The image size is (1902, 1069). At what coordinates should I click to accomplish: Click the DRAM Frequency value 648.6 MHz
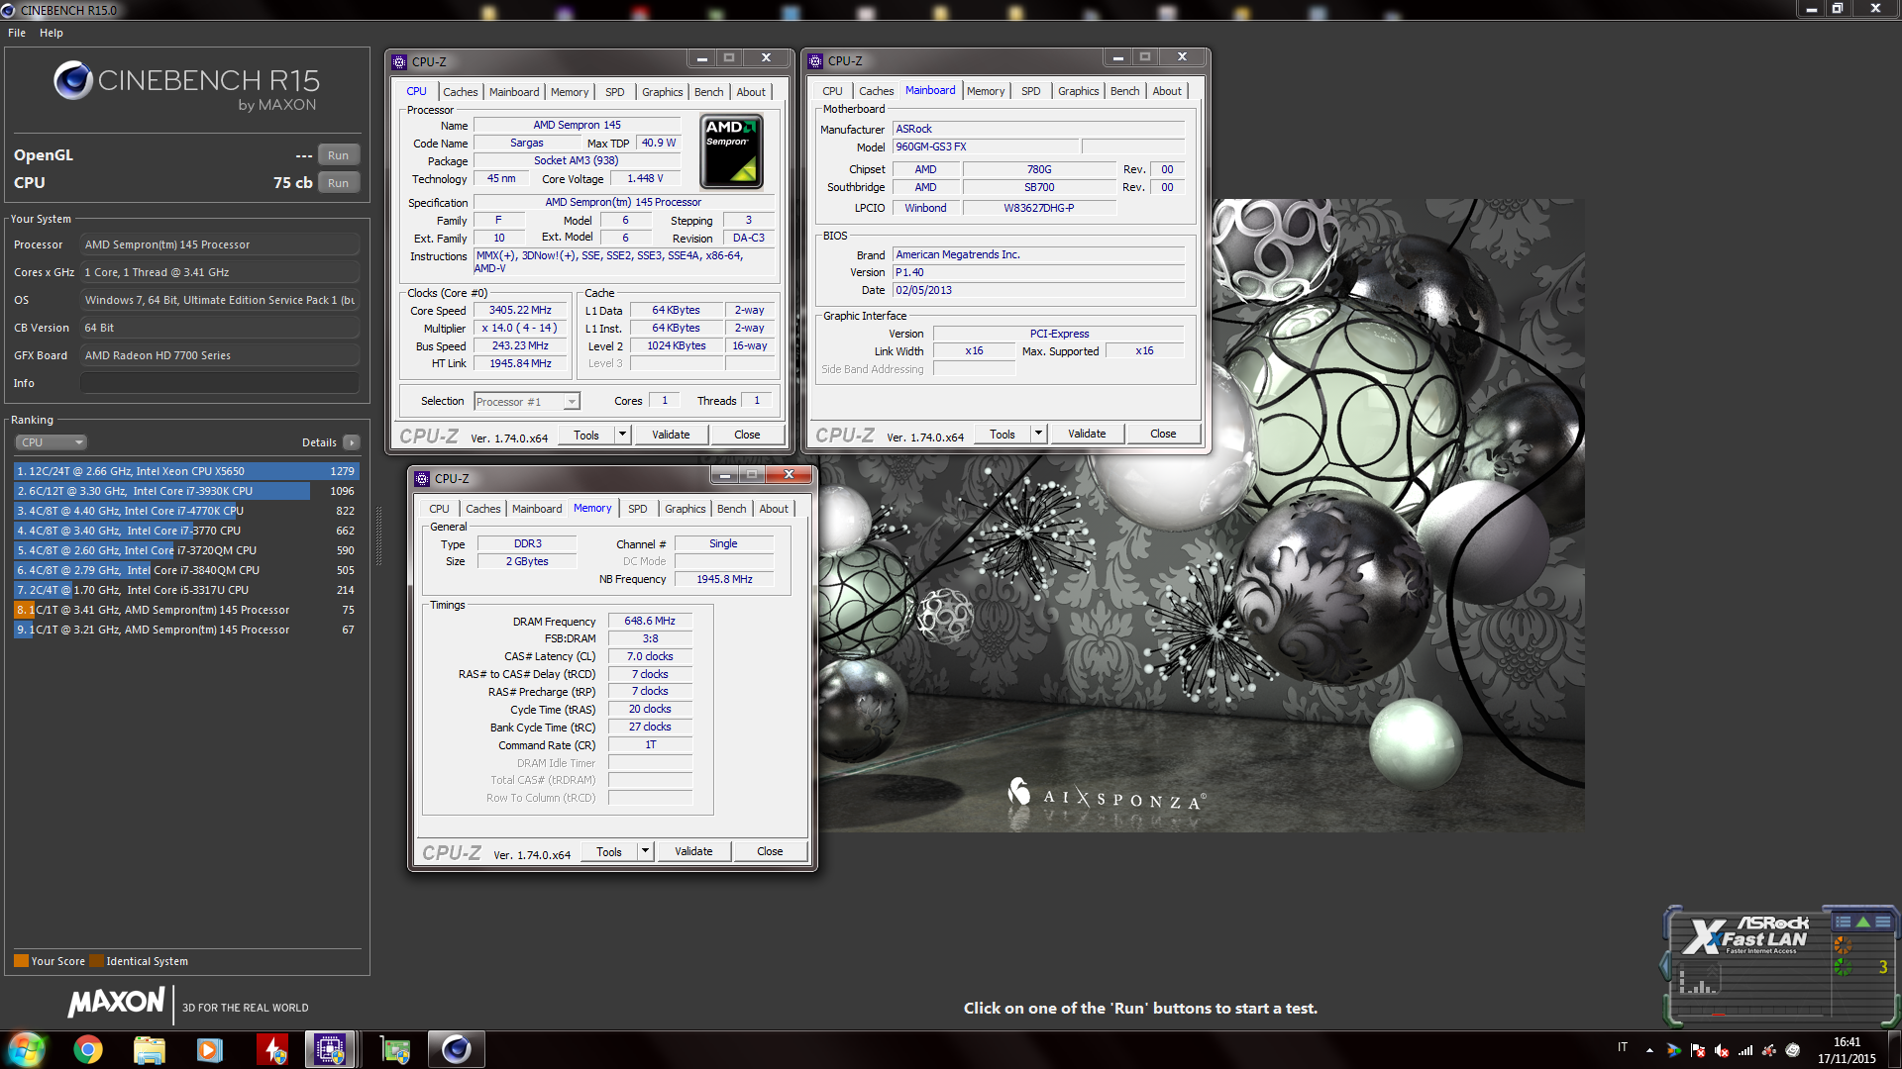tap(650, 621)
